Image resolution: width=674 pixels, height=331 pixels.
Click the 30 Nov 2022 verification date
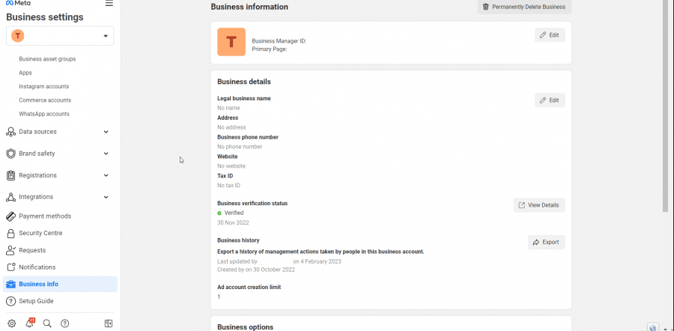click(233, 222)
